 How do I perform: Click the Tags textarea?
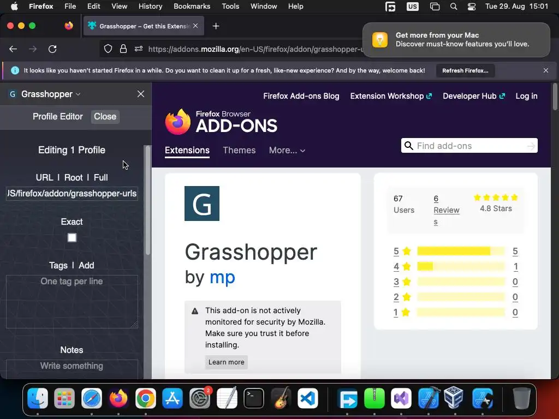coord(72,301)
